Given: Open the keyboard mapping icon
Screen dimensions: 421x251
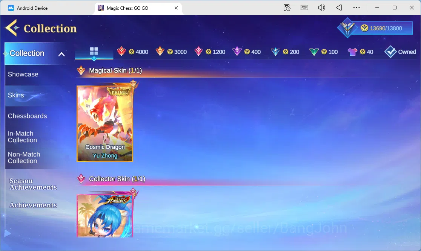Looking at the screenshot, I should [x=304, y=8].
